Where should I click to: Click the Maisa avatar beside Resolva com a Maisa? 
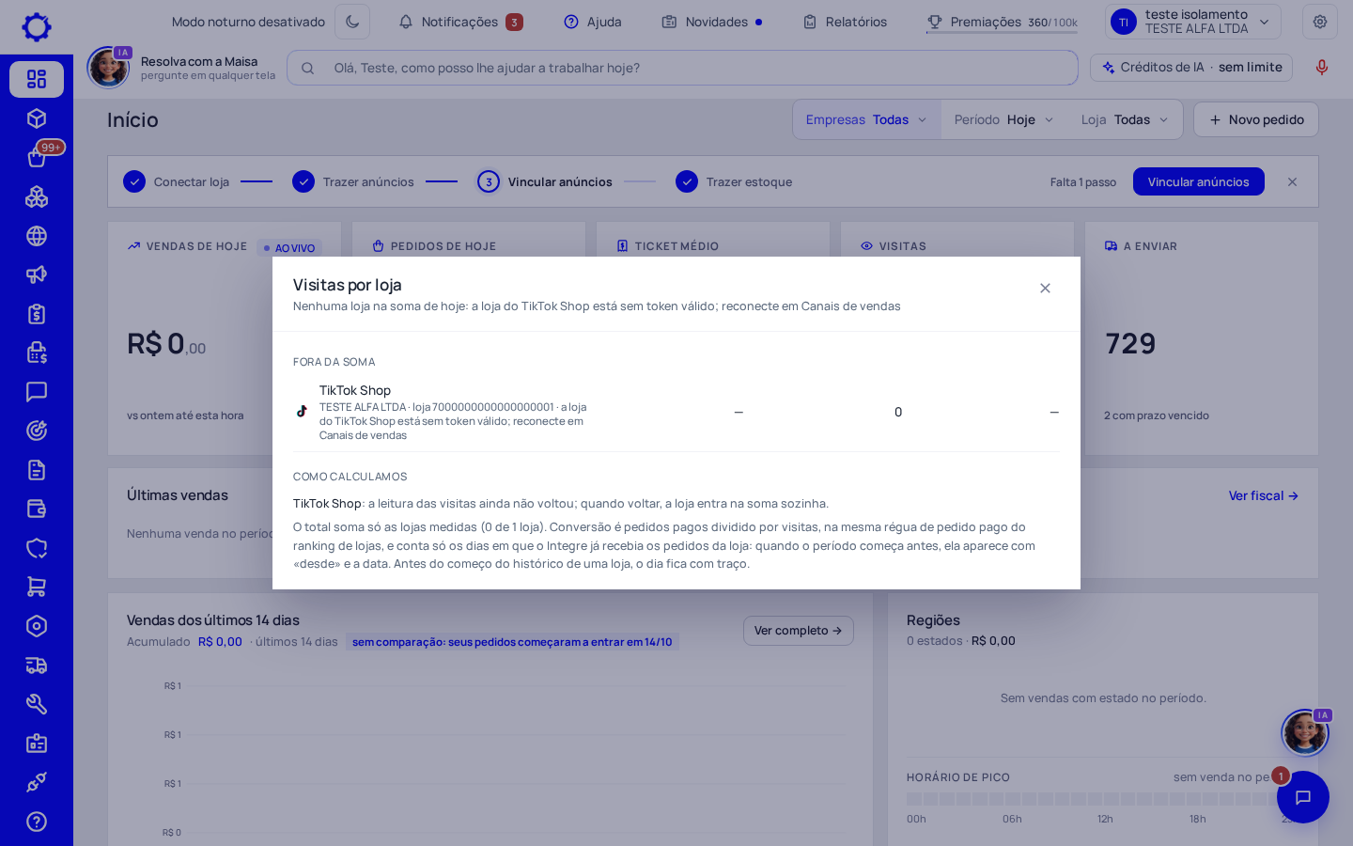[x=109, y=68]
